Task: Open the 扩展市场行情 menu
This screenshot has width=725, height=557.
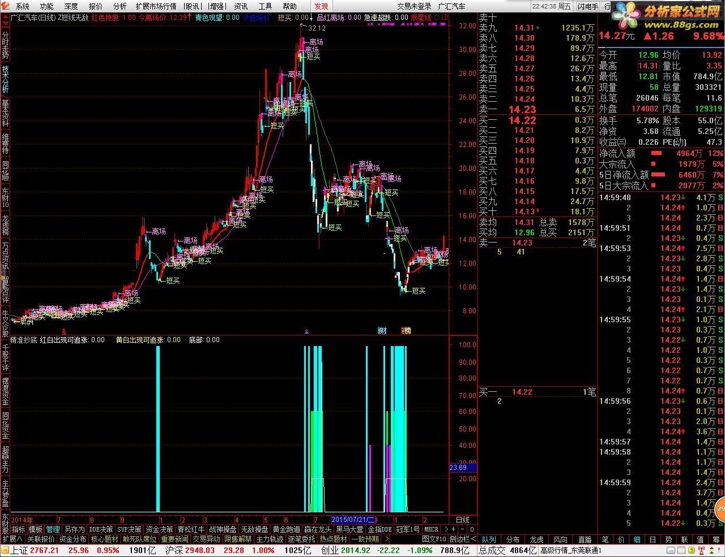Action: tap(156, 6)
